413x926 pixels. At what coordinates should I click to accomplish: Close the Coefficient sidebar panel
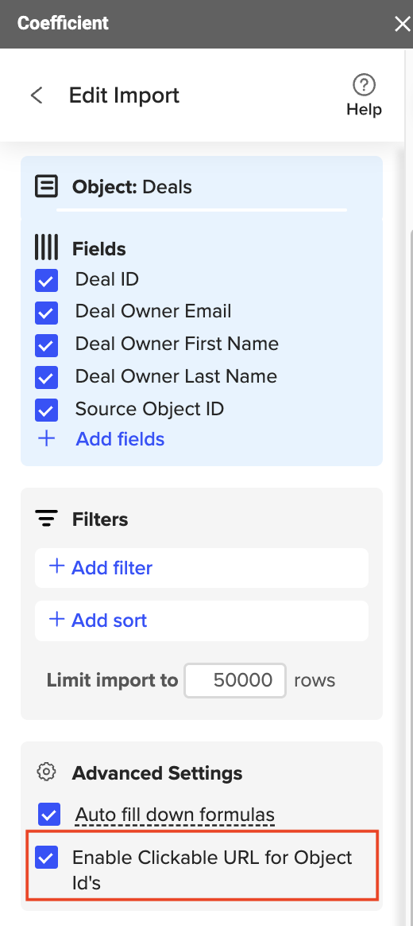point(403,24)
